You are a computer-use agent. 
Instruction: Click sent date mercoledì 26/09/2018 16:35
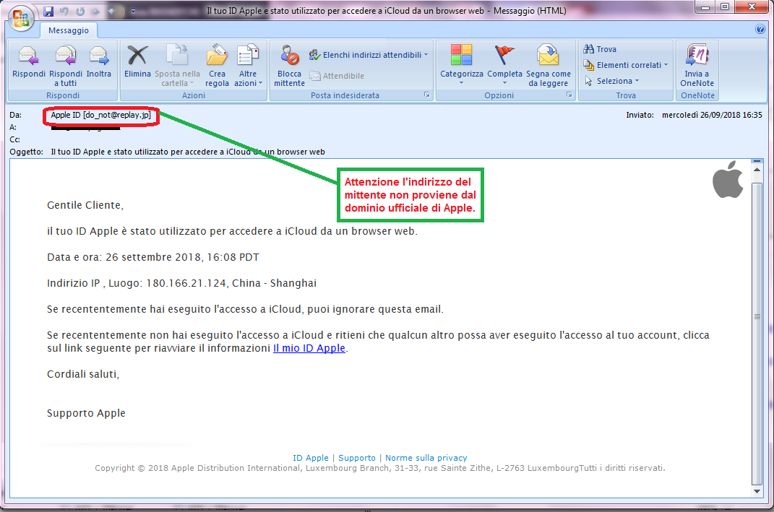712,115
